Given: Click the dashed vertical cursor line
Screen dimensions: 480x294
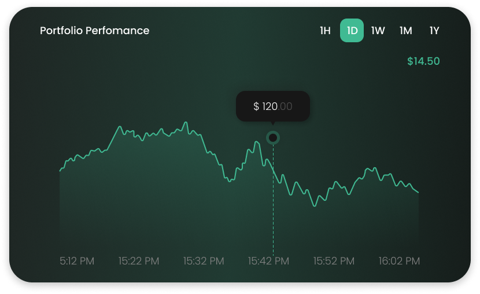Looking at the screenshot, I should click(x=273, y=199).
